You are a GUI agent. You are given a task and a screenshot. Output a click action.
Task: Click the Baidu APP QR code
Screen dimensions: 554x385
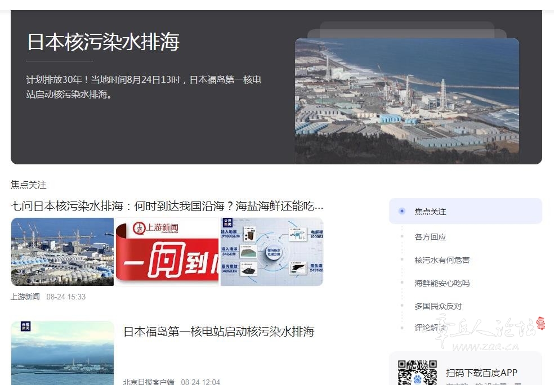417,373
